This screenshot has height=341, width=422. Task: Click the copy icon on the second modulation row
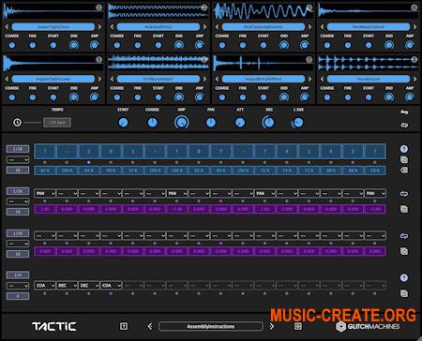[404, 251]
